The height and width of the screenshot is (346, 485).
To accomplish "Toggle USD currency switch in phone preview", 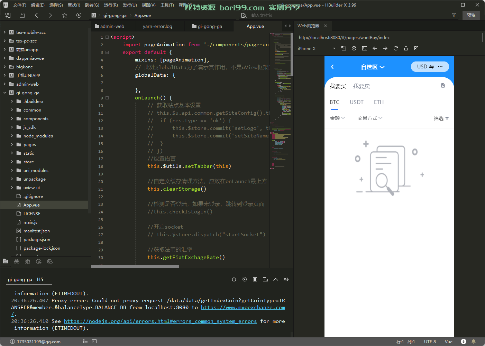I will pos(426,67).
